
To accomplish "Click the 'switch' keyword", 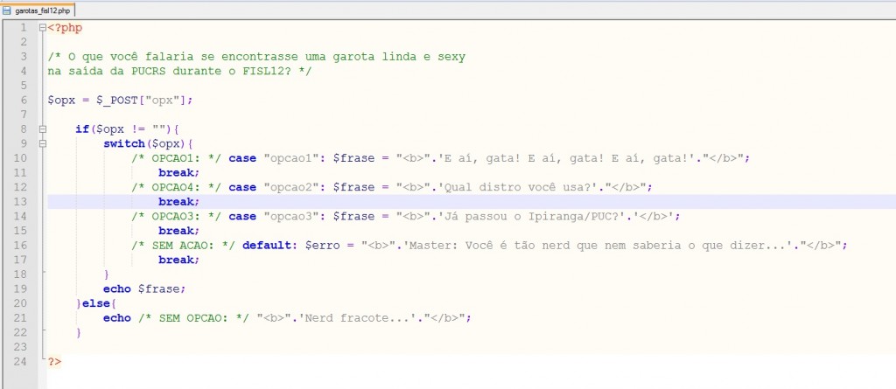I will pyautogui.click(x=124, y=143).
